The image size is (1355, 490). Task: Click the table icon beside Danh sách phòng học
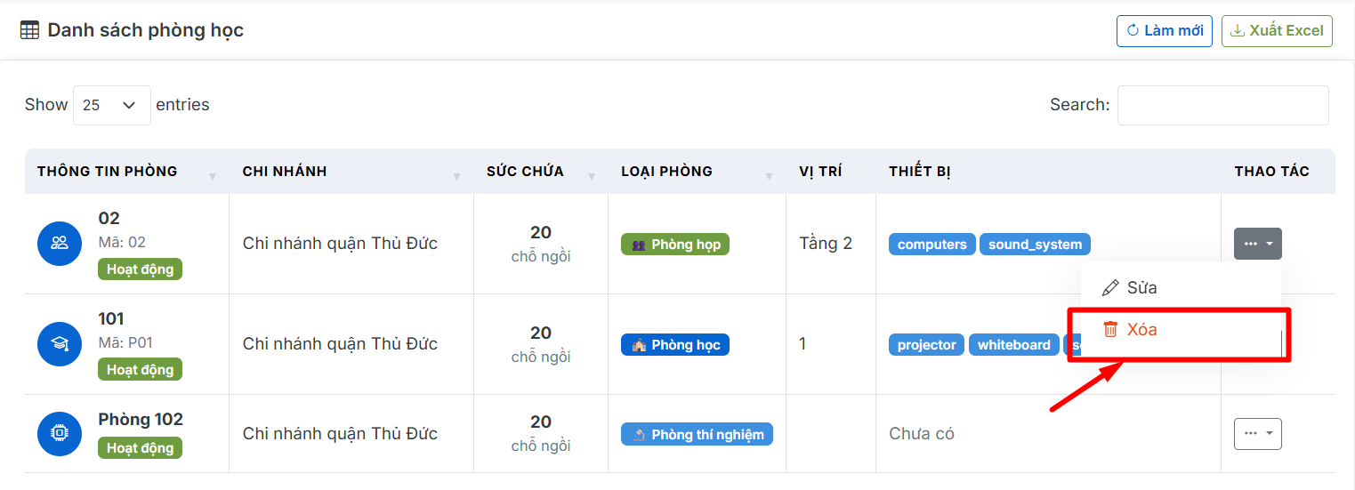29,30
